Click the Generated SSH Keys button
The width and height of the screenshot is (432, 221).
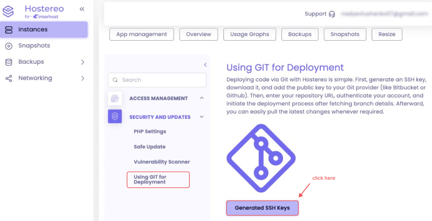click(x=262, y=208)
